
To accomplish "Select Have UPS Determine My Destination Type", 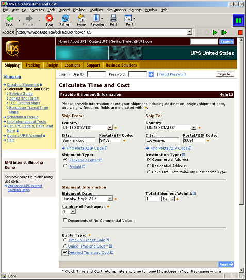I will point(149,172).
